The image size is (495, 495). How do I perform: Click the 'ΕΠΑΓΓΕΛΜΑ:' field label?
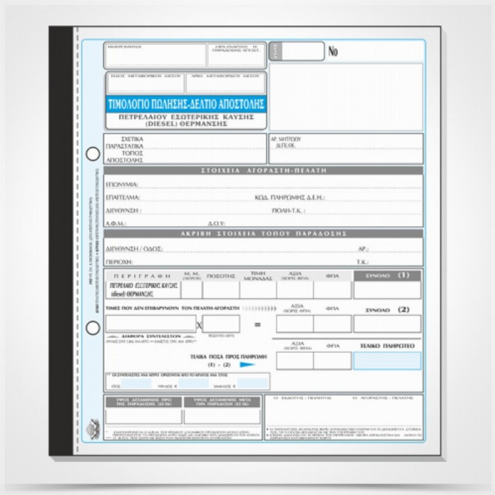pos(123,197)
